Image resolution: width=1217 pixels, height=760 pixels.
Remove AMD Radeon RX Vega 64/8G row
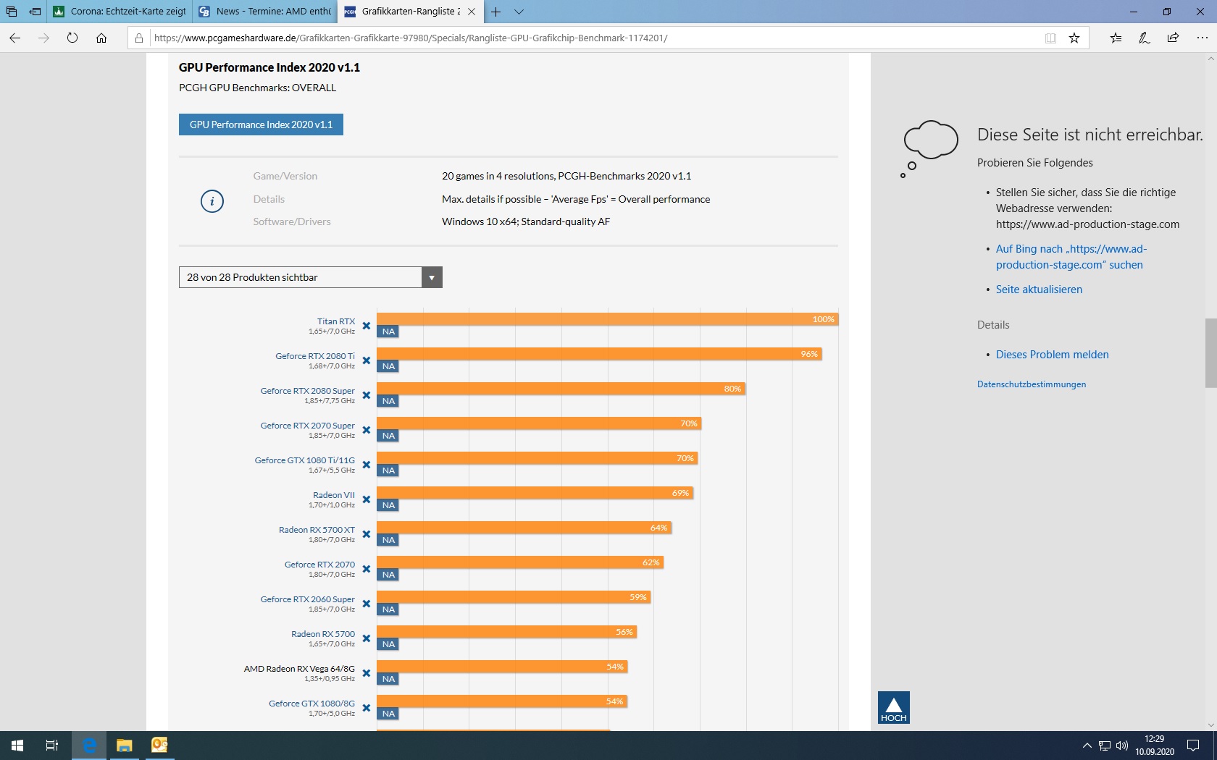(367, 673)
